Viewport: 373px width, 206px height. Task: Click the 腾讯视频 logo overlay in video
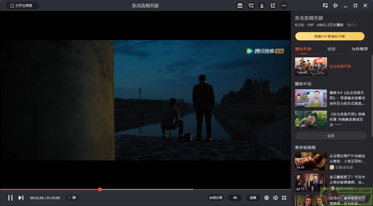[265, 51]
